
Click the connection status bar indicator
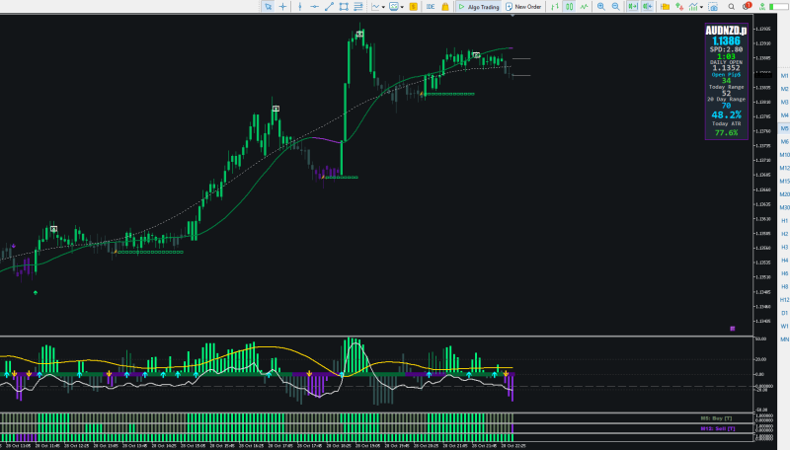(x=779, y=7)
